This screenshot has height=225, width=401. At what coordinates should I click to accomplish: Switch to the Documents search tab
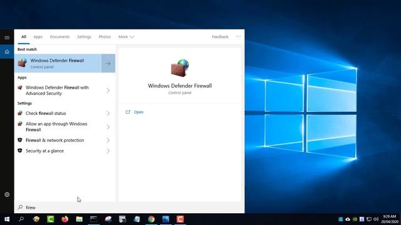coord(60,37)
